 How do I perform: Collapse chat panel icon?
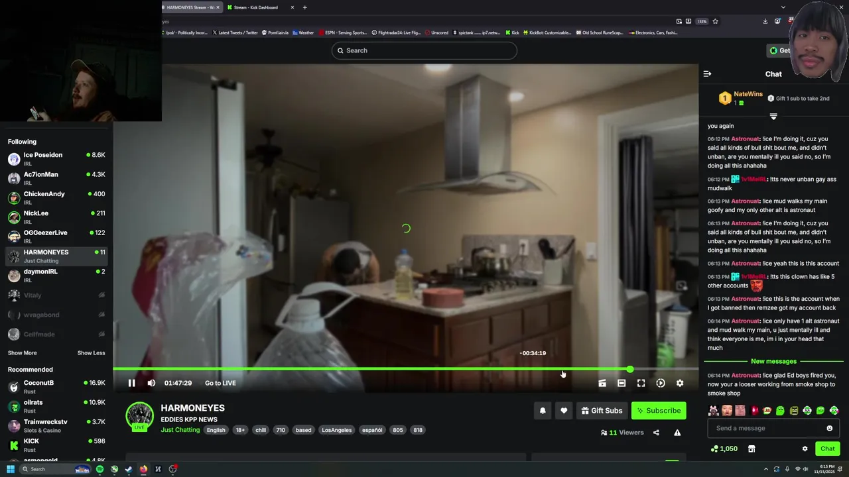click(707, 74)
